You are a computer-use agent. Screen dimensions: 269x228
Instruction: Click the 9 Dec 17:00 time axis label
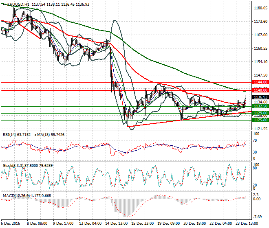[63, 224]
